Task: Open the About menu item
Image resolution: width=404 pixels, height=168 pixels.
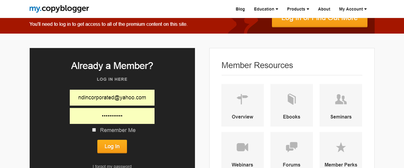Action: pos(324,9)
